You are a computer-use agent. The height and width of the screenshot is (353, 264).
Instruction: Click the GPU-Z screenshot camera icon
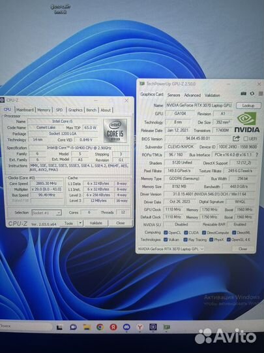(243, 93)
